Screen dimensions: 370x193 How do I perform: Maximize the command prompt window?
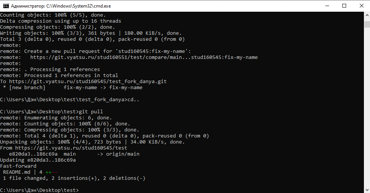click(344, 6)
